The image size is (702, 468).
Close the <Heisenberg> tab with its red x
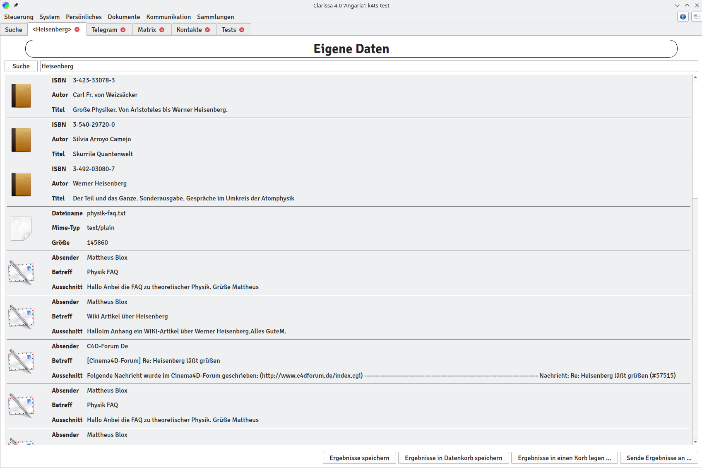77,29
